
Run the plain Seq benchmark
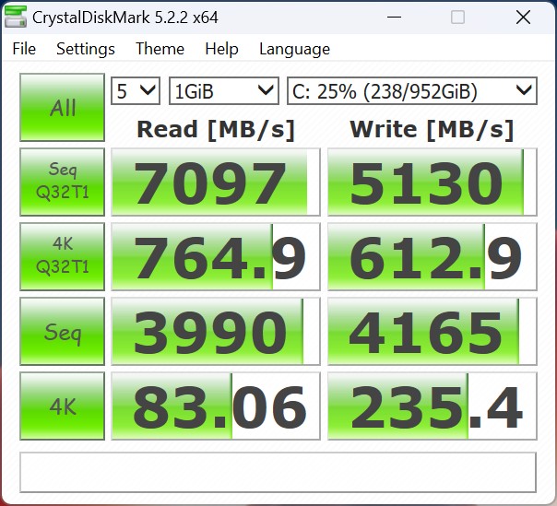coord(62,331)
